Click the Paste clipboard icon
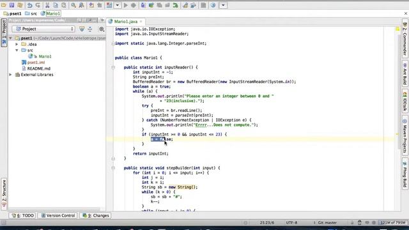Screen dimensions: 409x230 (64, 5)
